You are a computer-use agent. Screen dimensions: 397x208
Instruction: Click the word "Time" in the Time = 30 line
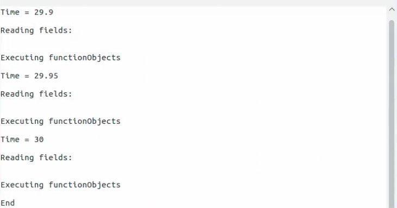tap(10, 140)
